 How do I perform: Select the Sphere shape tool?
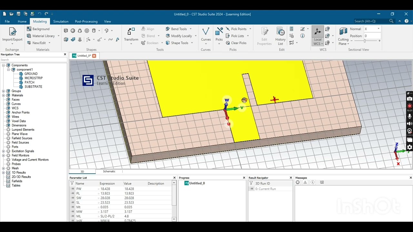(x=73, y=31)
